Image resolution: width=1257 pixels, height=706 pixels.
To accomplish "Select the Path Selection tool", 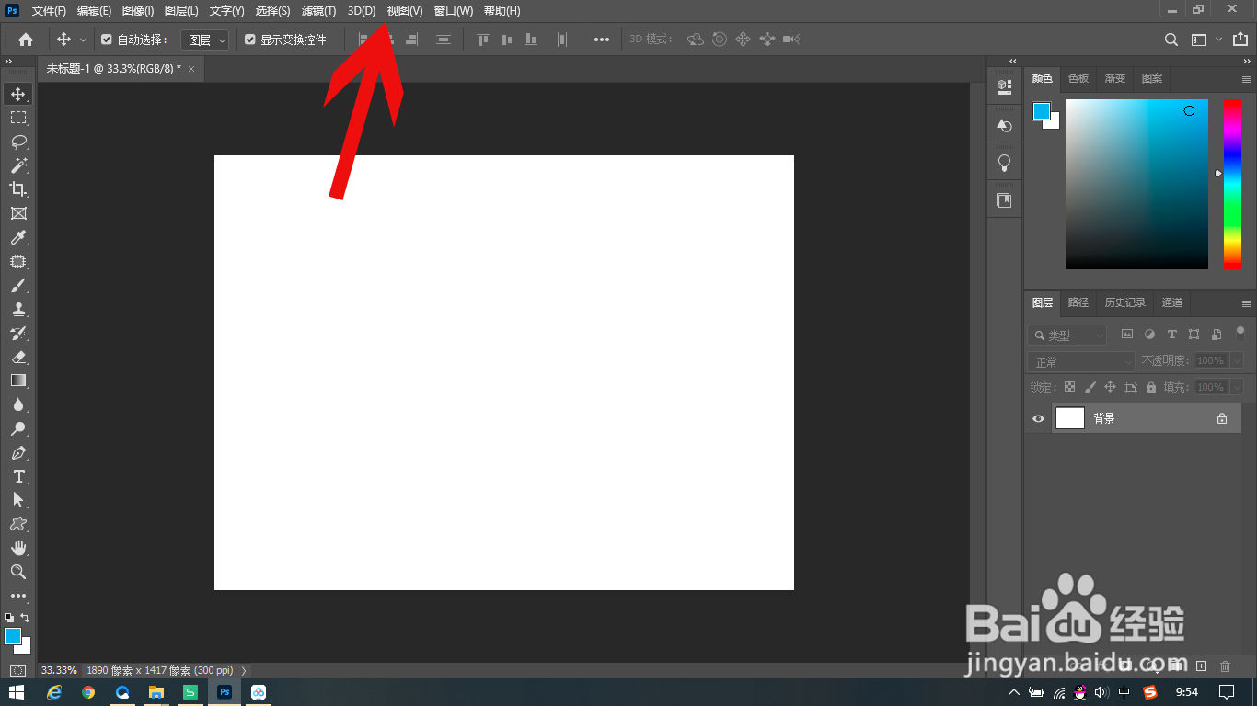I will 18,500.
